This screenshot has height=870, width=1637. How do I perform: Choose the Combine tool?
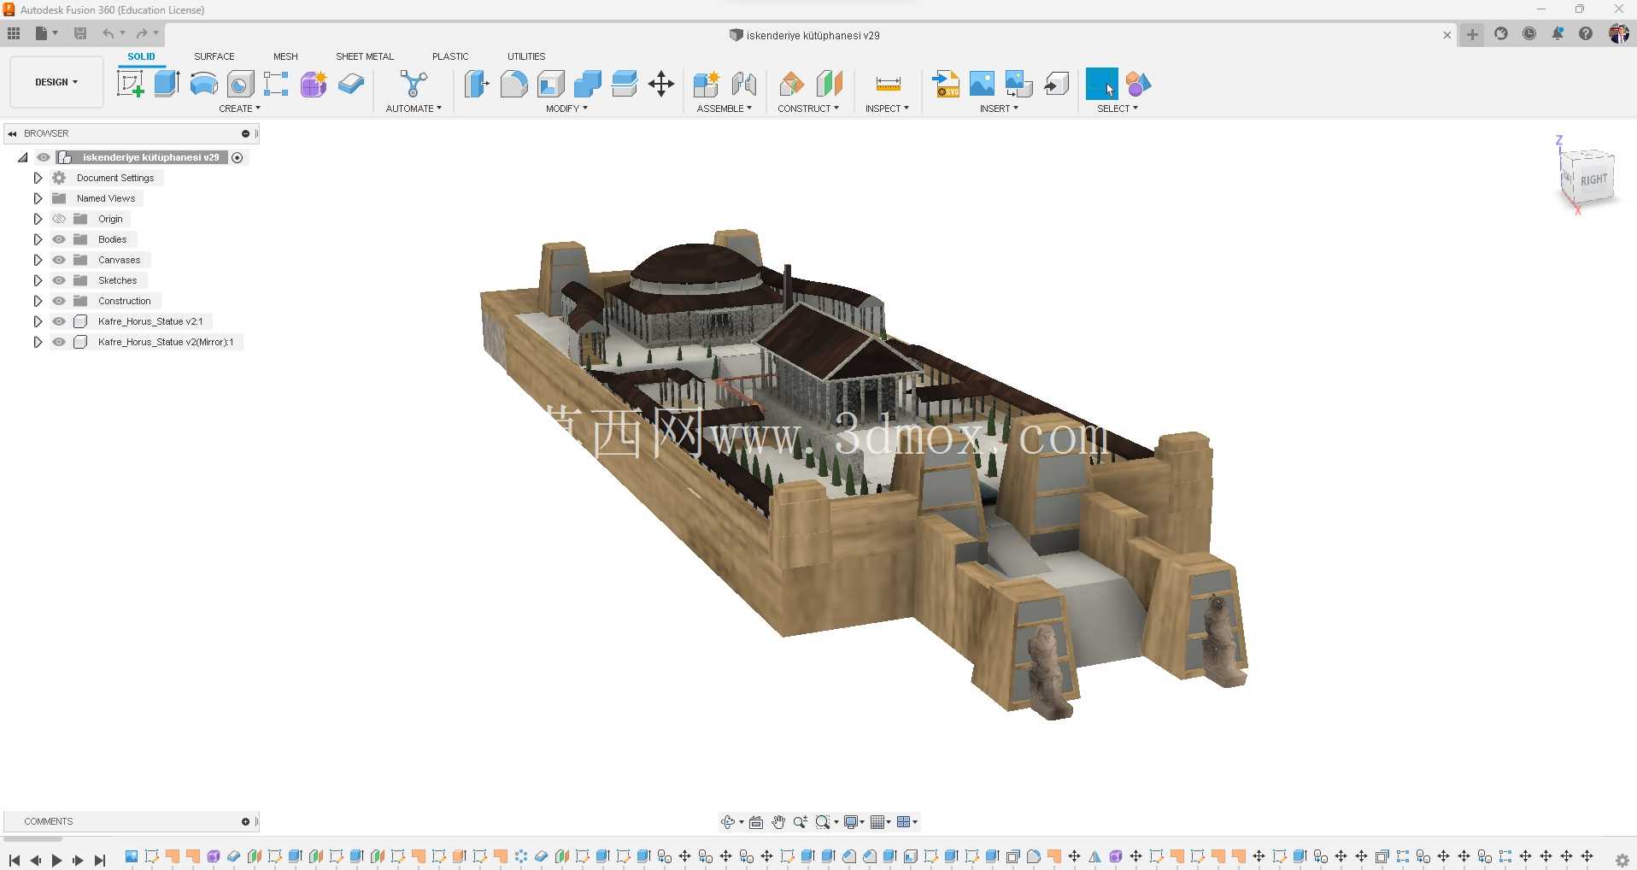[x=588, y=84]
